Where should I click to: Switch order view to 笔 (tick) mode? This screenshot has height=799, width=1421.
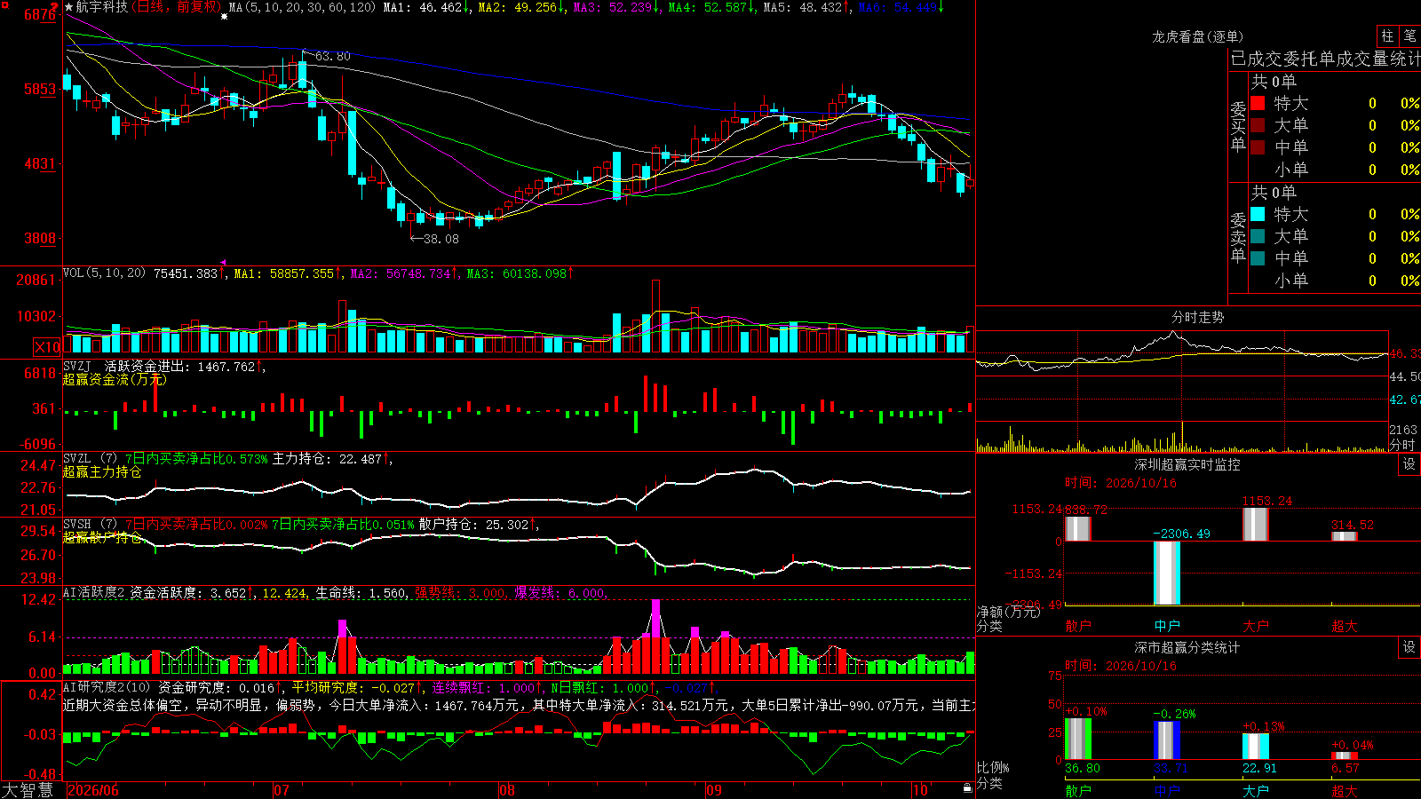click(1410, 36)
